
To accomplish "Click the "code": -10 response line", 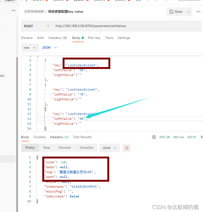I will coord(56,162).
